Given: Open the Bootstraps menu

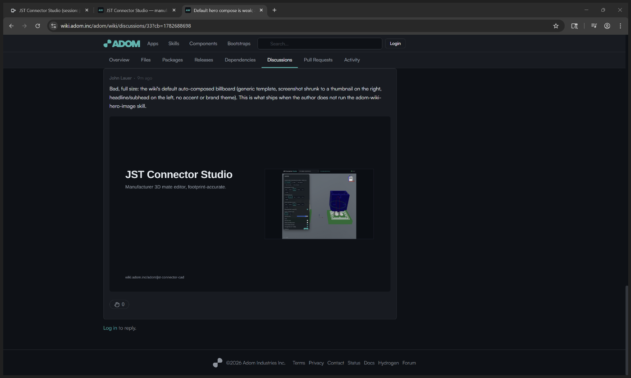Looking at the screenshot, I should coord(239,44).
